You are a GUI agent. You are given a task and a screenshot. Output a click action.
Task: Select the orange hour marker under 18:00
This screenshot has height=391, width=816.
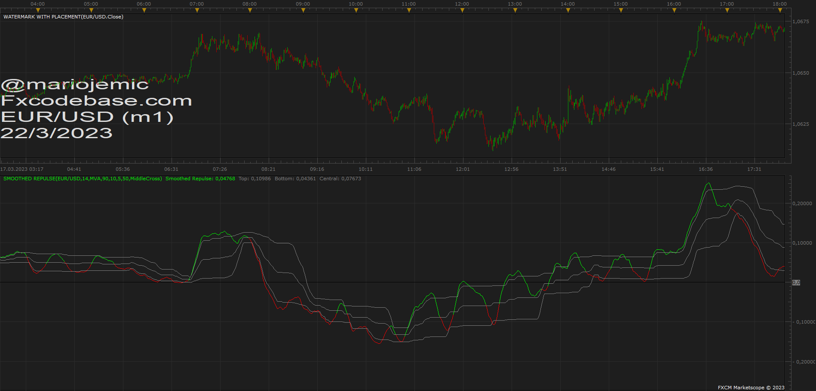pos(780,10)
